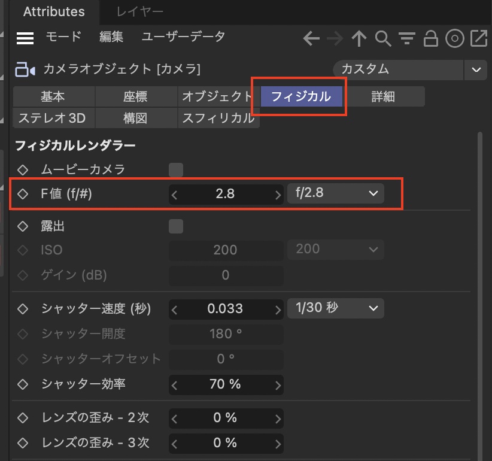The height and width of the screenshot is (461, 492).
Task: Switch to the レイヤー tab
Action: tap(141, 11)
